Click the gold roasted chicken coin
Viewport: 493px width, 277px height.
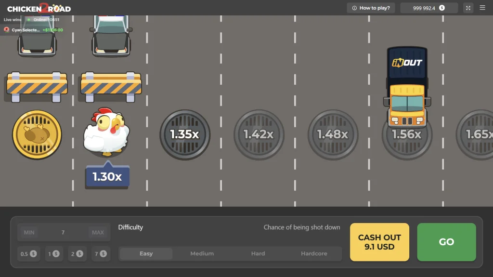coord(37,134)
